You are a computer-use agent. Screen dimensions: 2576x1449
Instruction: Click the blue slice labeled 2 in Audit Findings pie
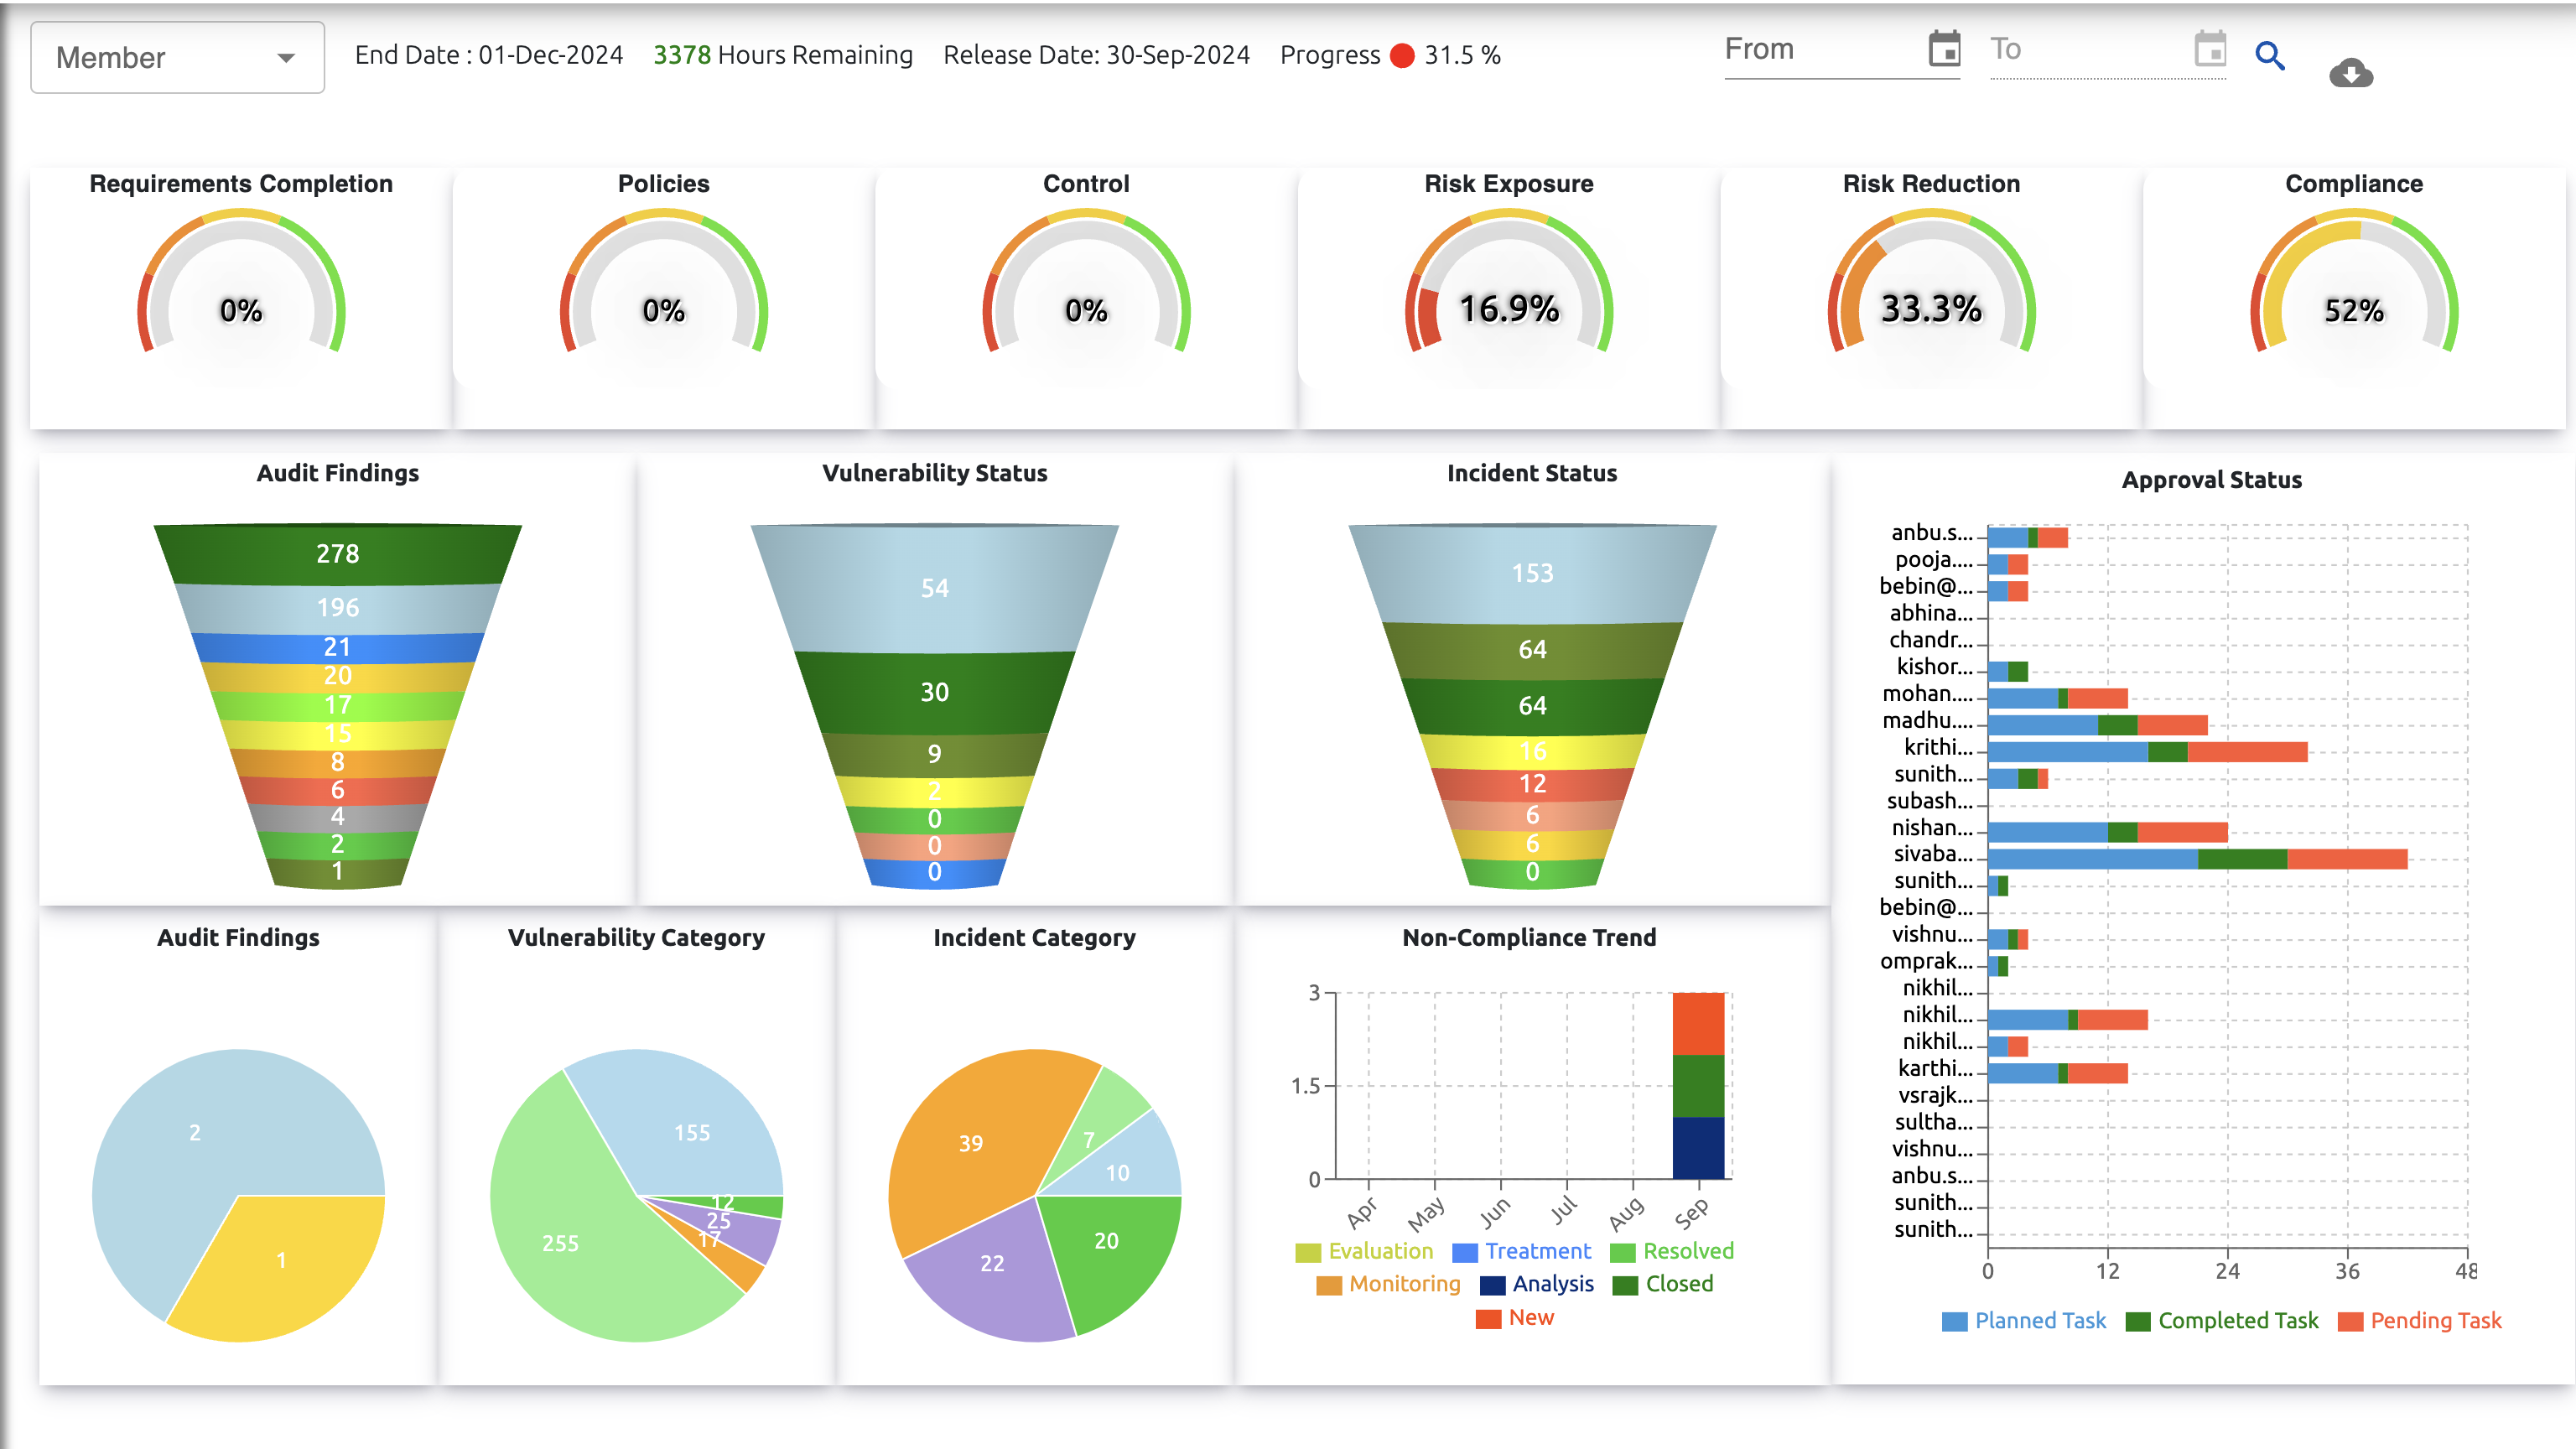(x=195, y=1133)
